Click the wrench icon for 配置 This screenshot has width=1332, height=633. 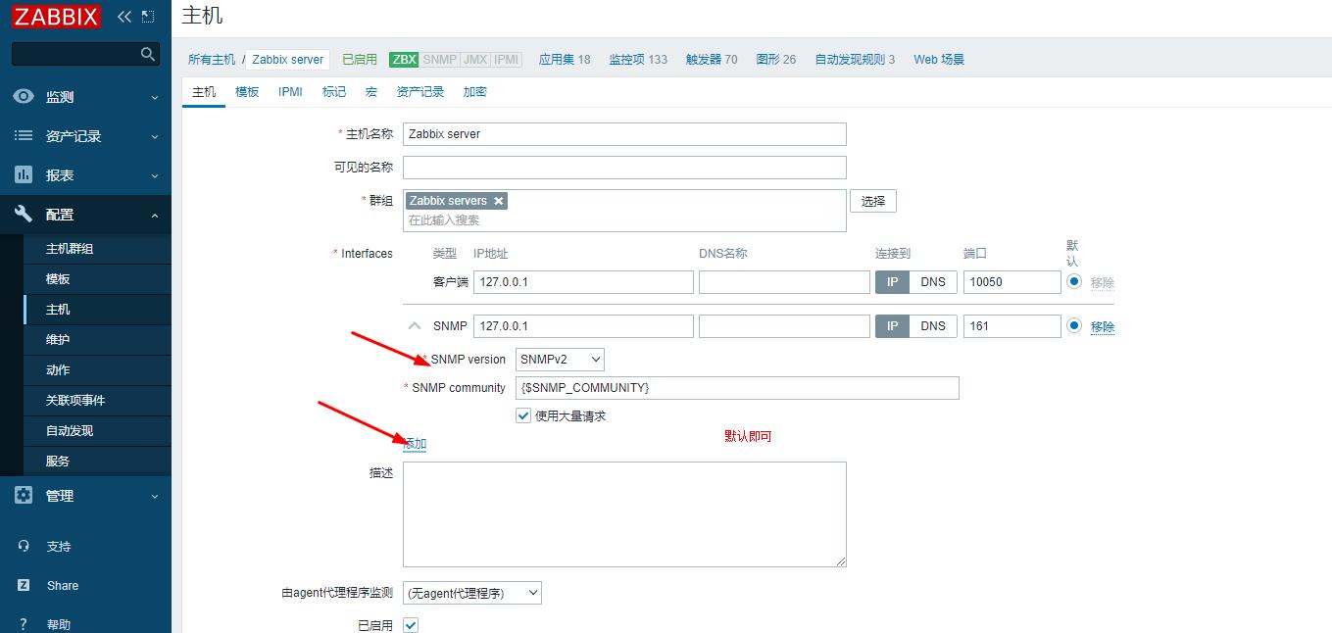[24, 215]
